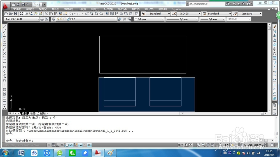Select the Array modify tool

[275, 44]
